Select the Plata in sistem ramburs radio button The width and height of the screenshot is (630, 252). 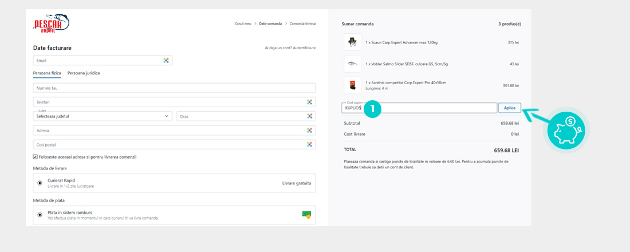click(x=40, y=215)
